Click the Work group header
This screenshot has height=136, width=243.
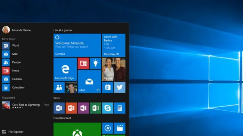57,98
